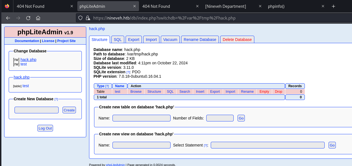
Task: Open a new browser tab with plus icon
Action: pyautogui.click(x=333, y=6)
